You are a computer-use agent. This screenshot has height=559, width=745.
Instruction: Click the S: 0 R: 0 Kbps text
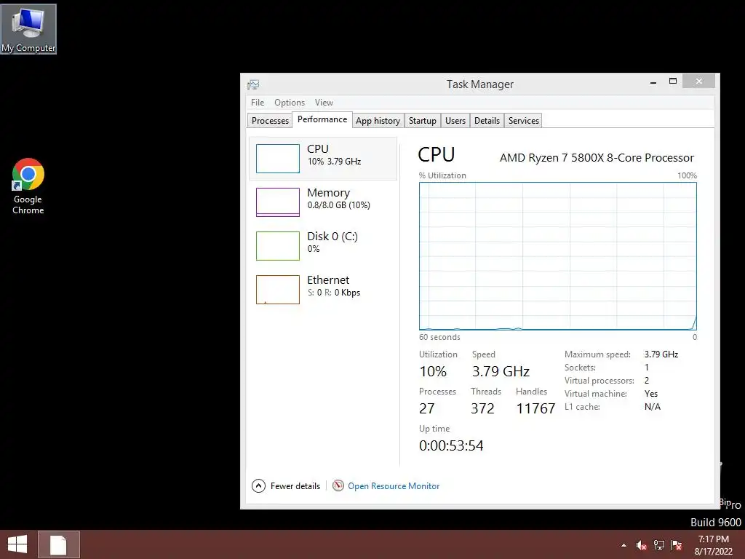click(x=333, y=293)
